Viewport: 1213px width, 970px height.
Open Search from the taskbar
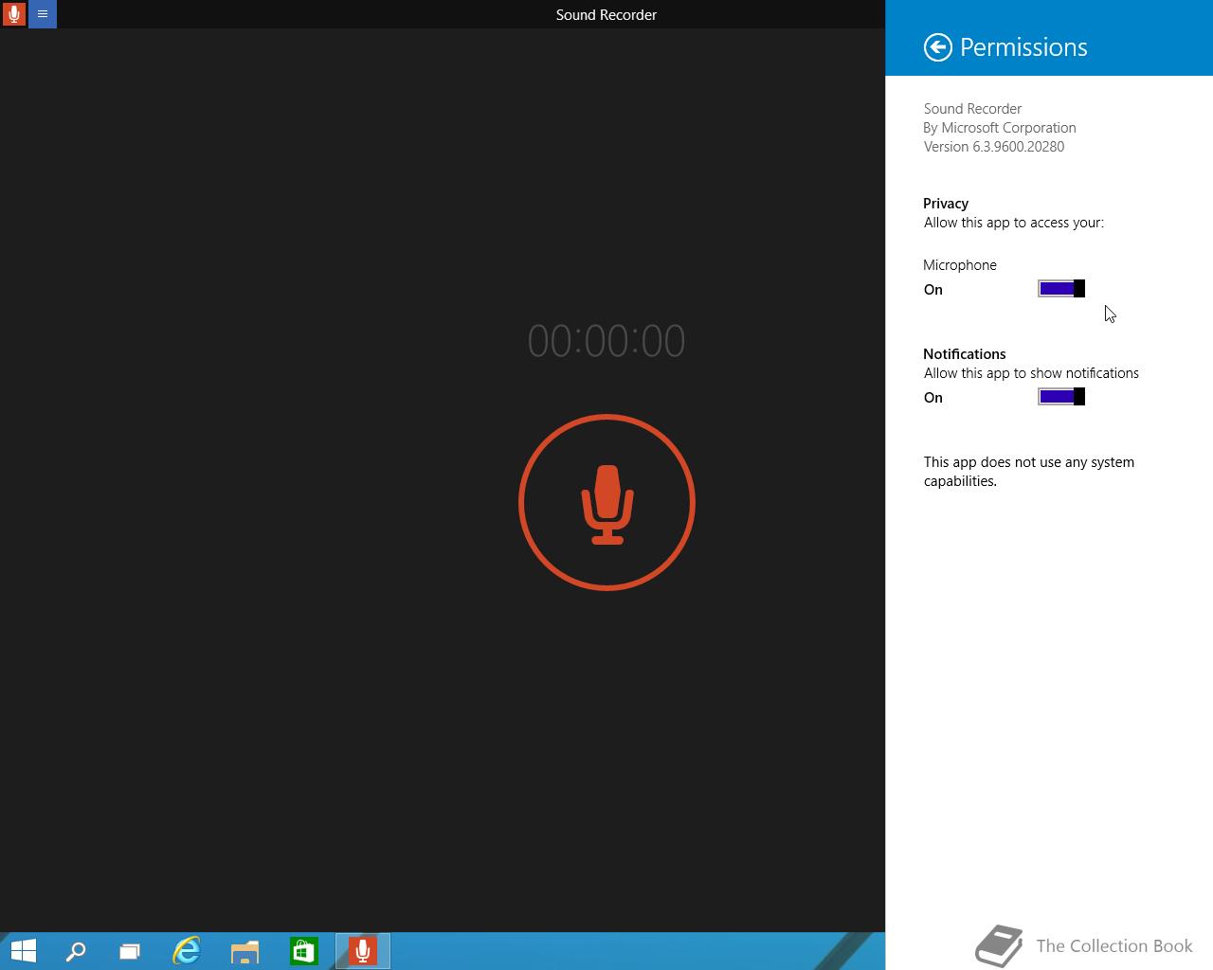click(x=76, y=951)
